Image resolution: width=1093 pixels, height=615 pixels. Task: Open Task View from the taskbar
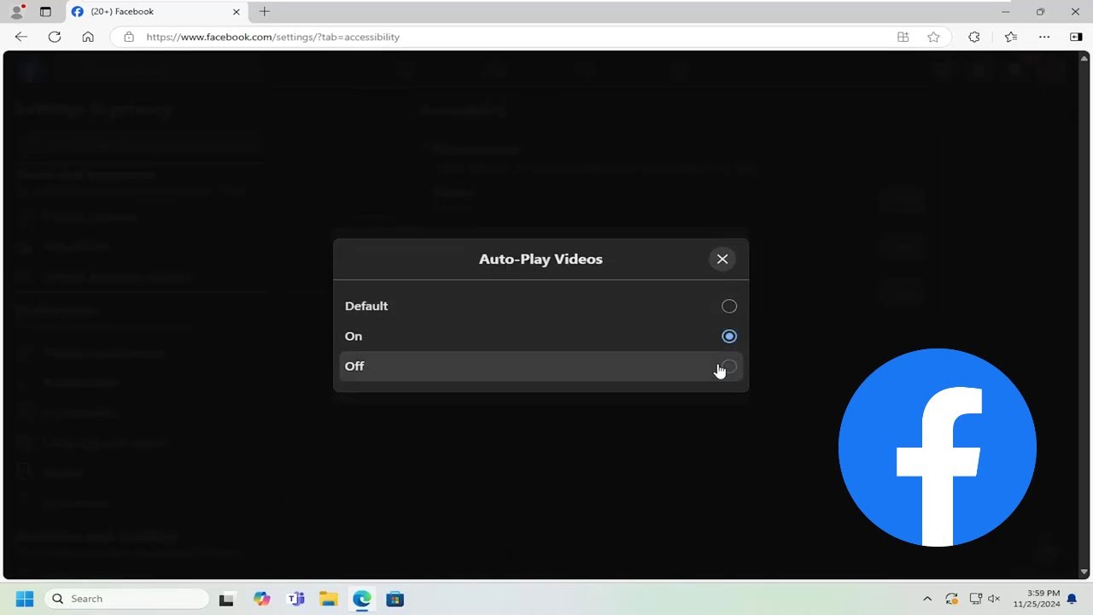pyautogui.click(x=226, y=599)
